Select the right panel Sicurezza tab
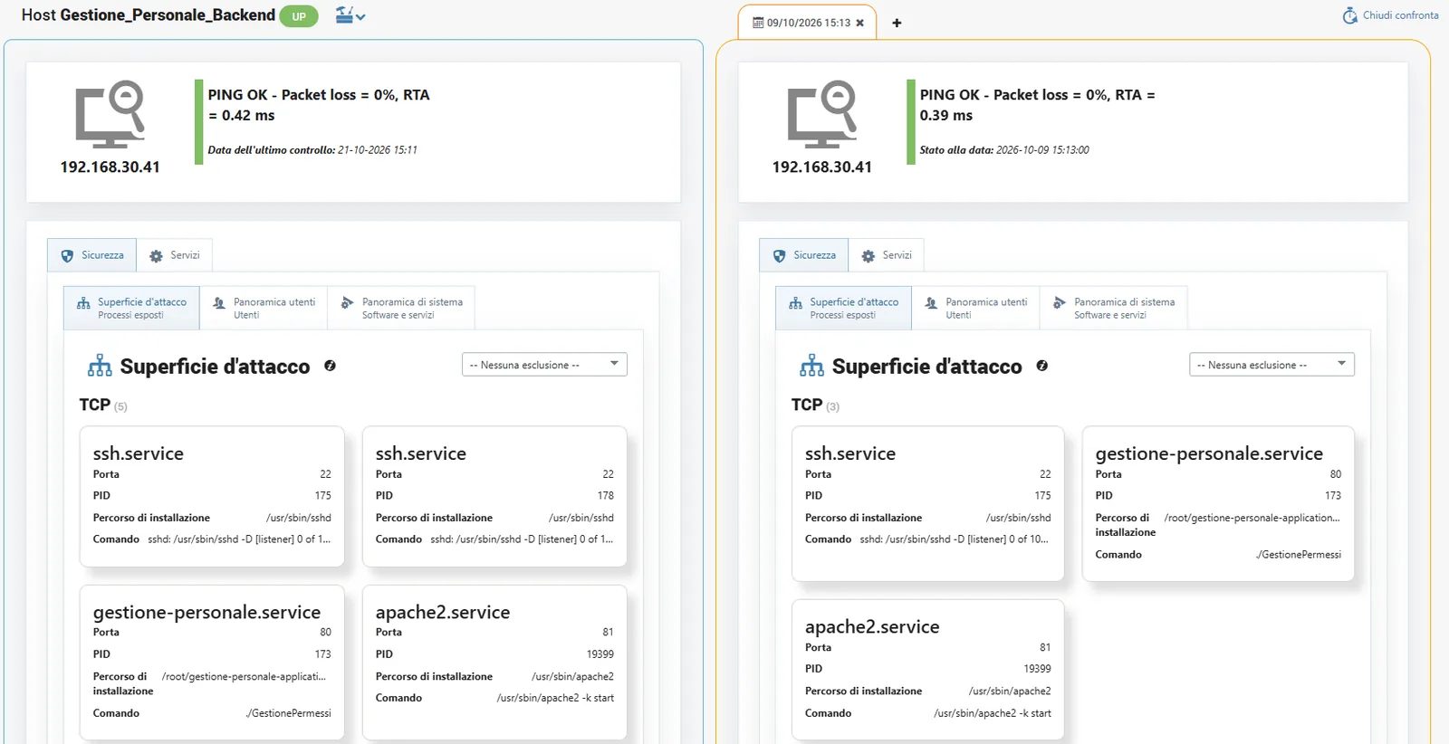The image size is (1449, 744). pos(804,255)
